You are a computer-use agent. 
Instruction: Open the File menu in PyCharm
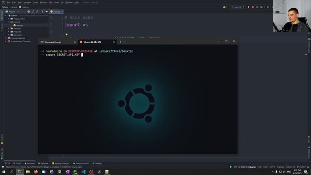point(9,2)
